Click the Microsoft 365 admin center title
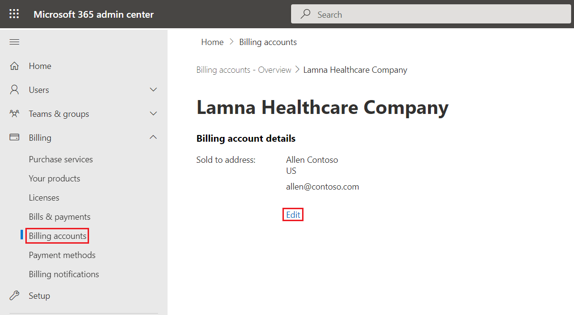The width and height of the screenshot is (574, 315). pos(94,14)
